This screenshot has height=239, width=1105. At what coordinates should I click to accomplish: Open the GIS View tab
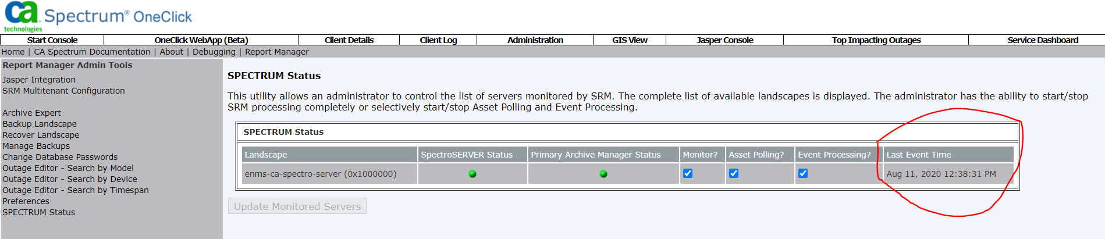(x=630, y=40)
